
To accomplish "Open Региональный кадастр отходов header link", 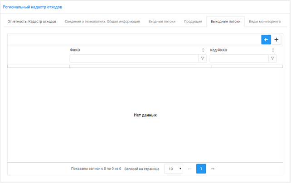I will coord(33,7).
